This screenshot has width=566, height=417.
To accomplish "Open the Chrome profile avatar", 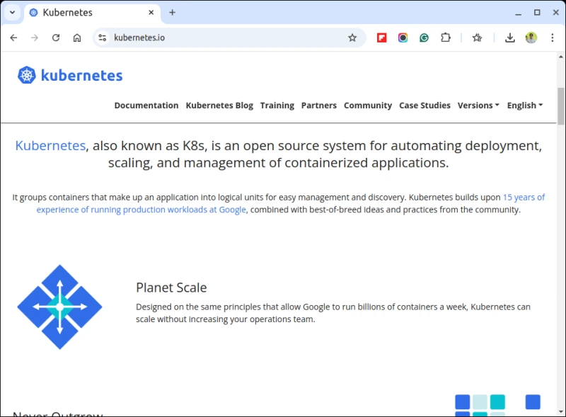I will coord(531,38).
